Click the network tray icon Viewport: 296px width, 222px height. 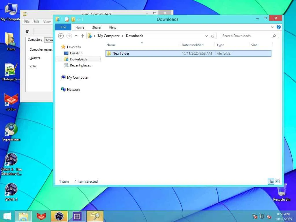coord(262,217)
